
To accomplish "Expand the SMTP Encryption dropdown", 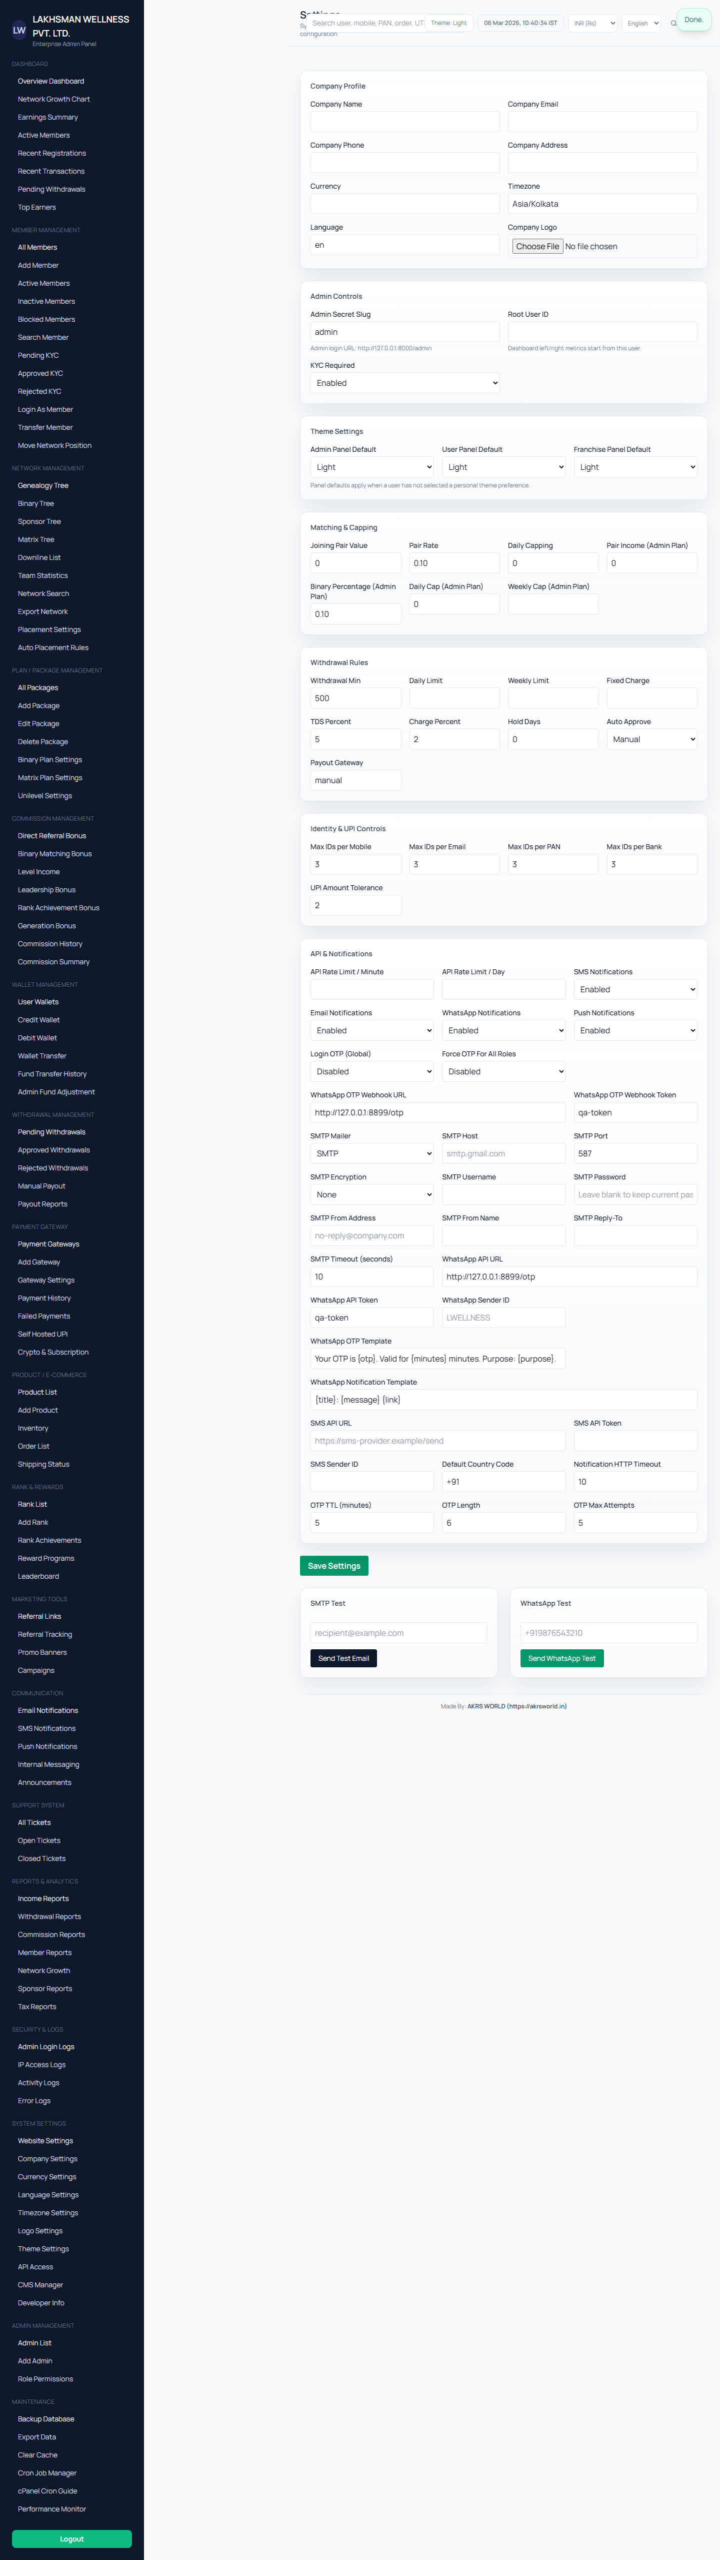I will coord(371,1194).
